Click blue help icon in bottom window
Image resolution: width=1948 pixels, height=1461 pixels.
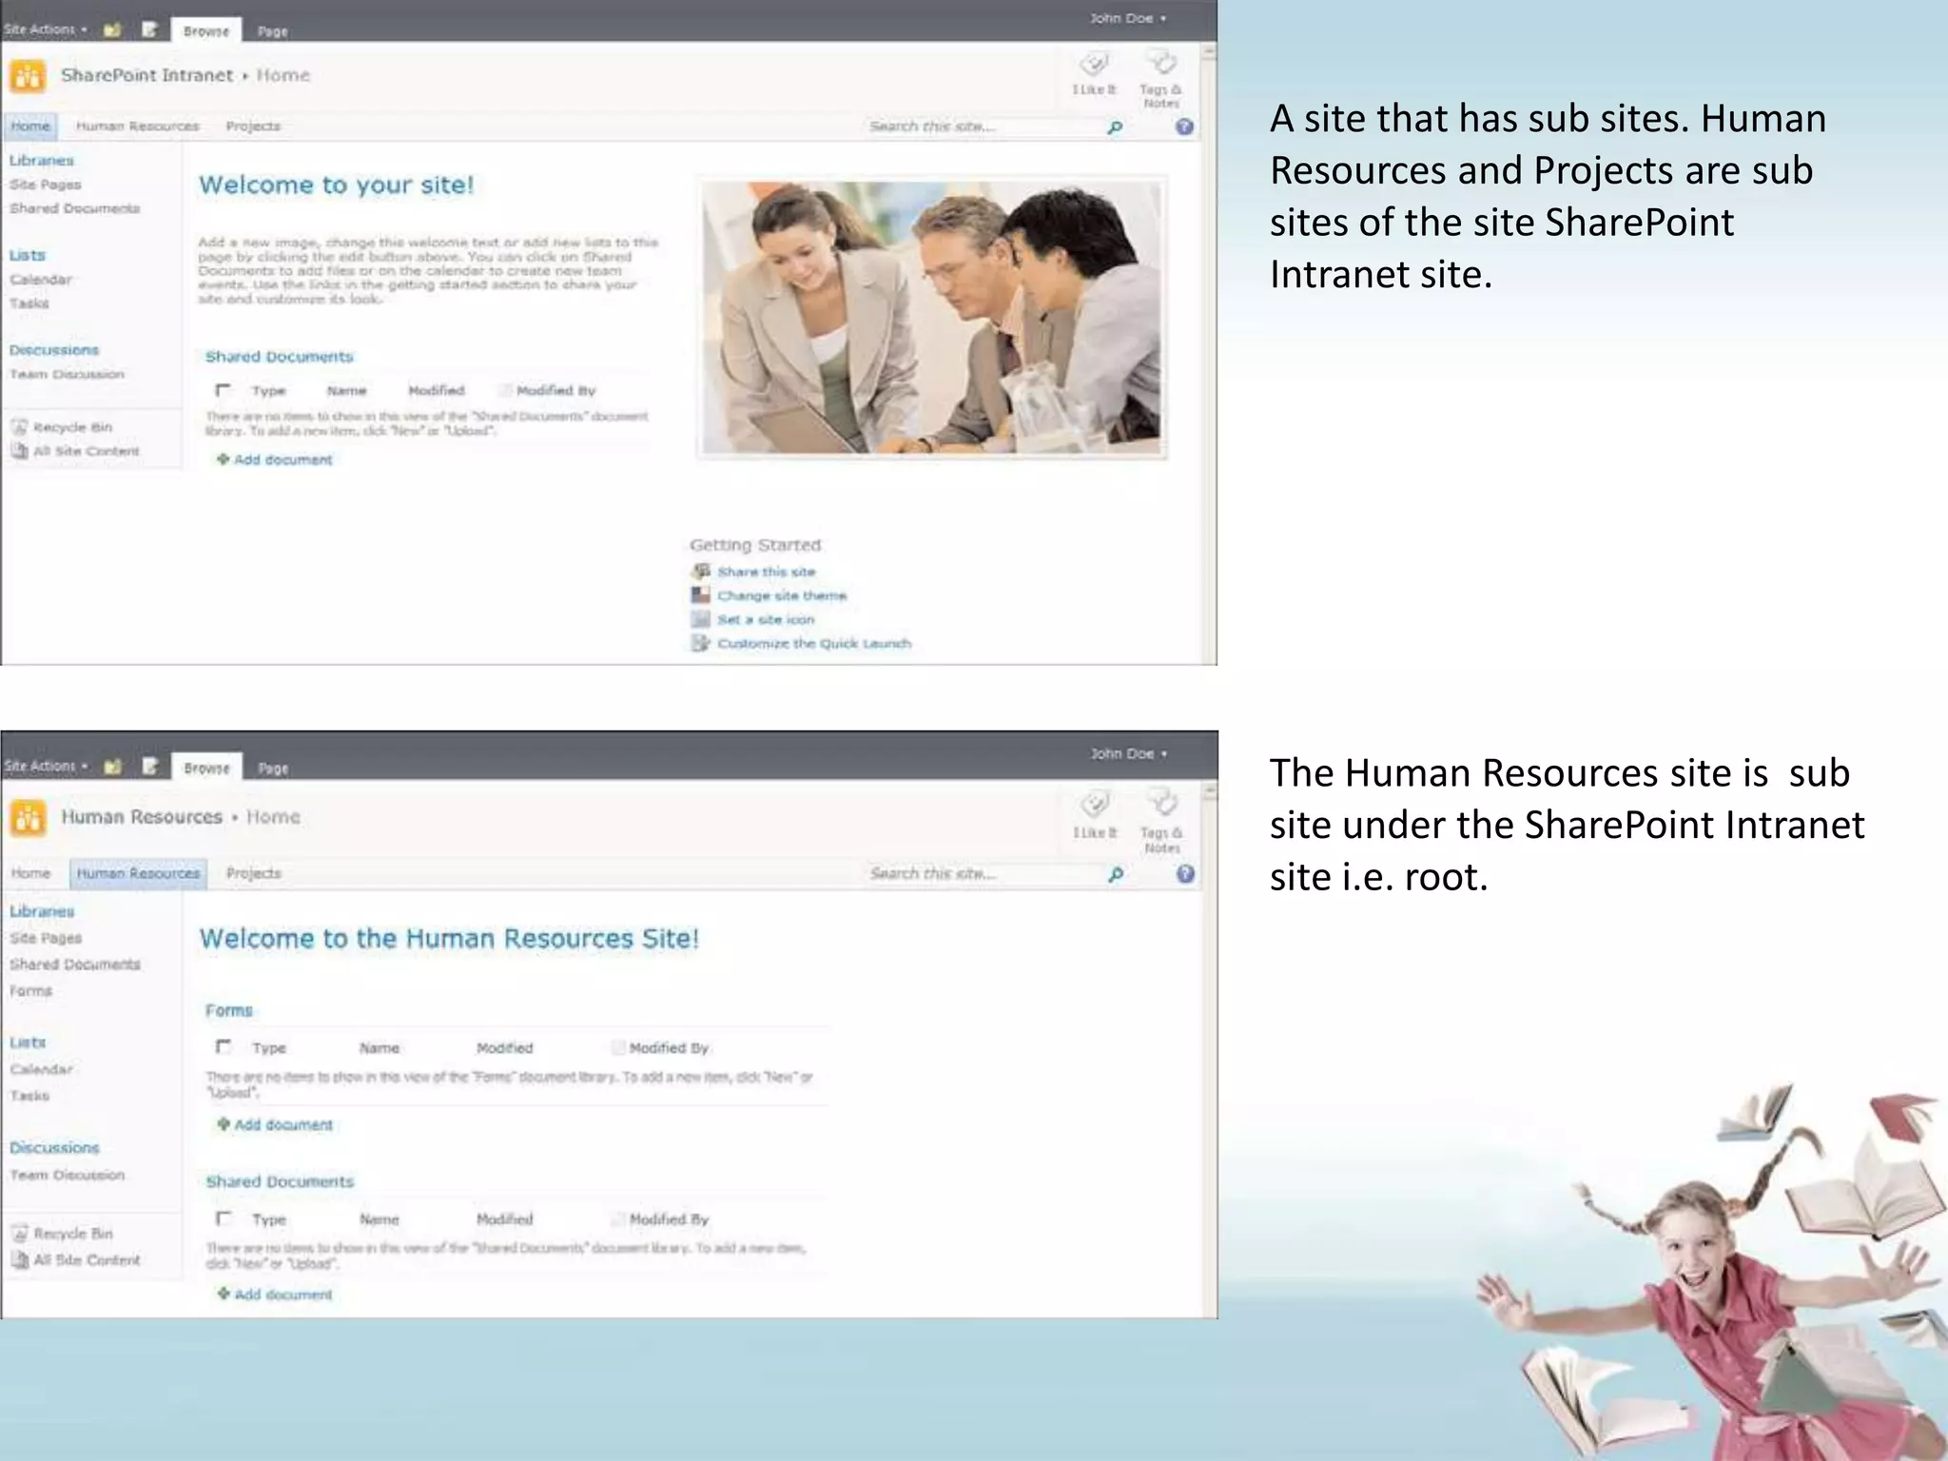(x=1185, y=873)
